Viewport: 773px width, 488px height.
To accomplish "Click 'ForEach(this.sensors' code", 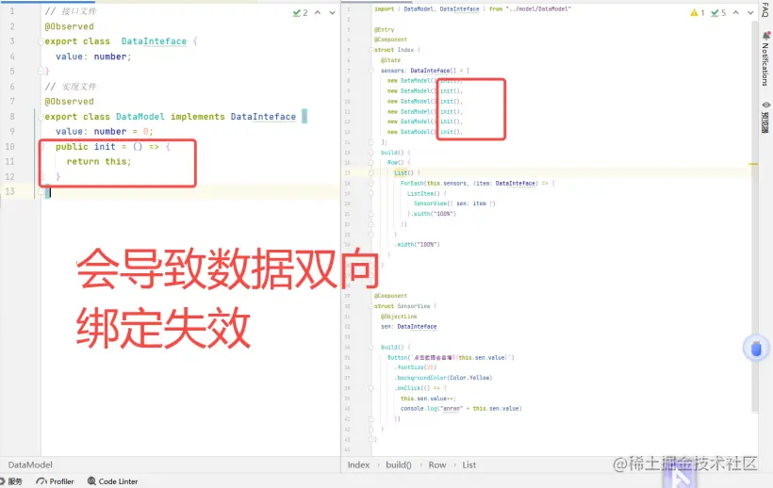I will coord(434,183).
